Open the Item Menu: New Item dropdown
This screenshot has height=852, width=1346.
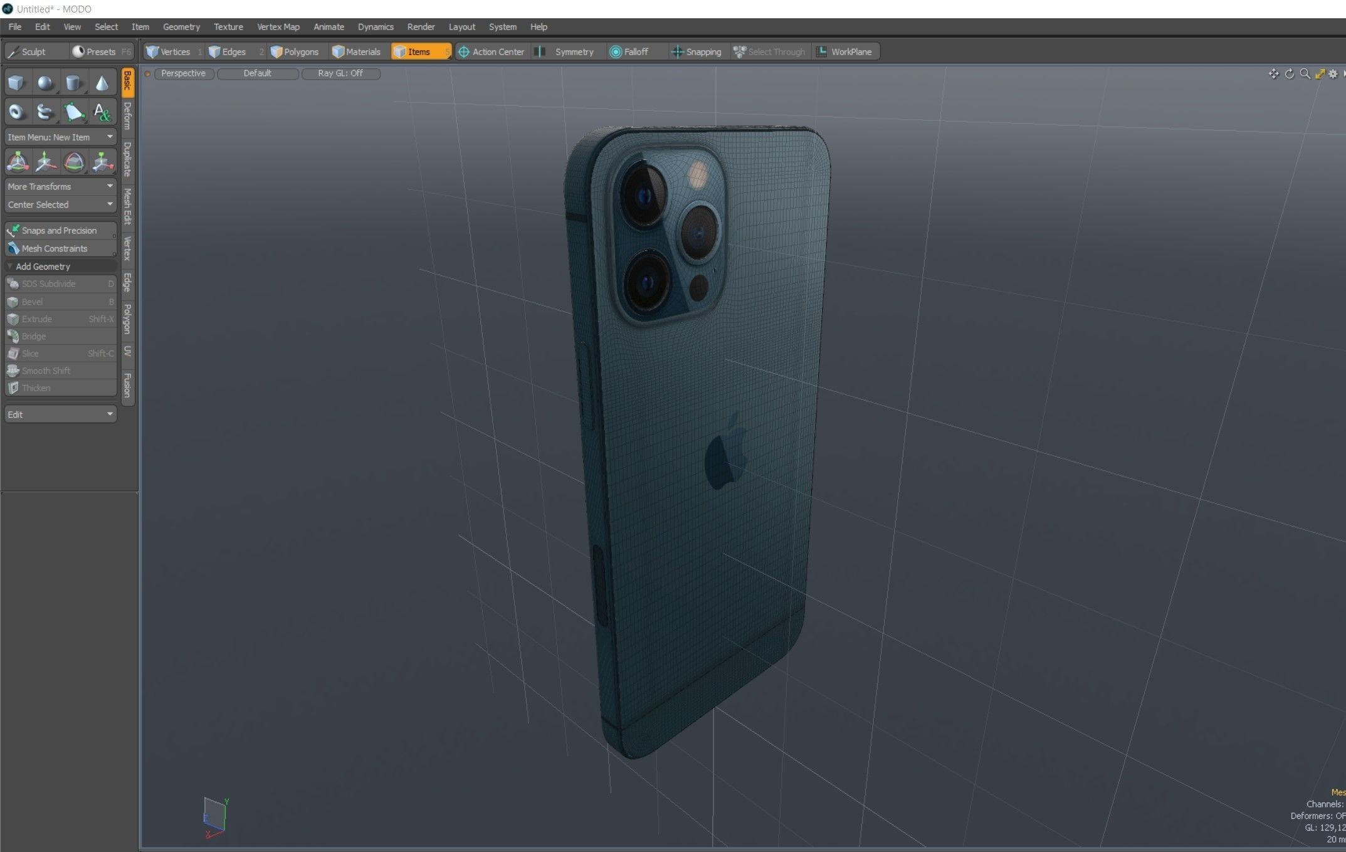[x=60, y=137]
